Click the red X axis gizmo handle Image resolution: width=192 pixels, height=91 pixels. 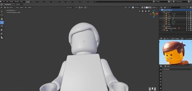(x=157, y=14)
